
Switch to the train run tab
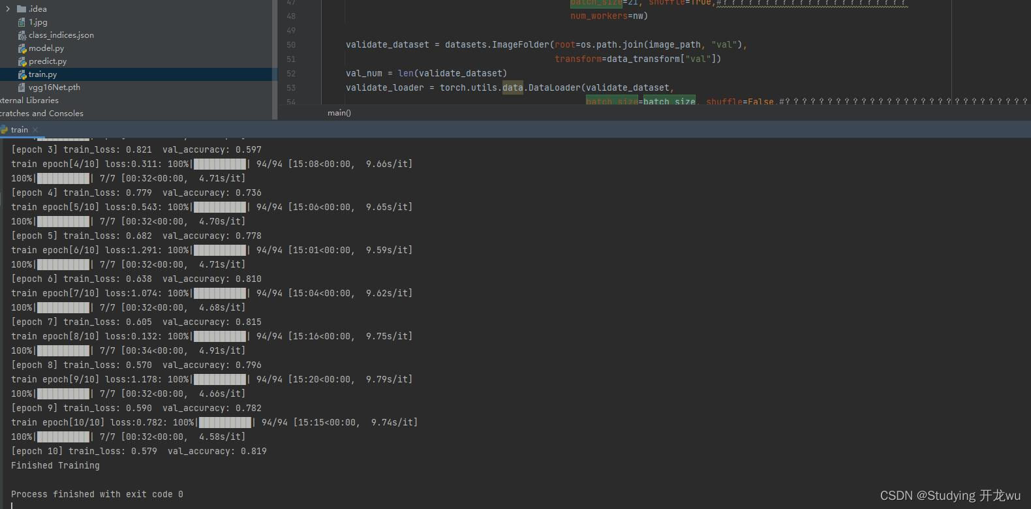[20, 130]
